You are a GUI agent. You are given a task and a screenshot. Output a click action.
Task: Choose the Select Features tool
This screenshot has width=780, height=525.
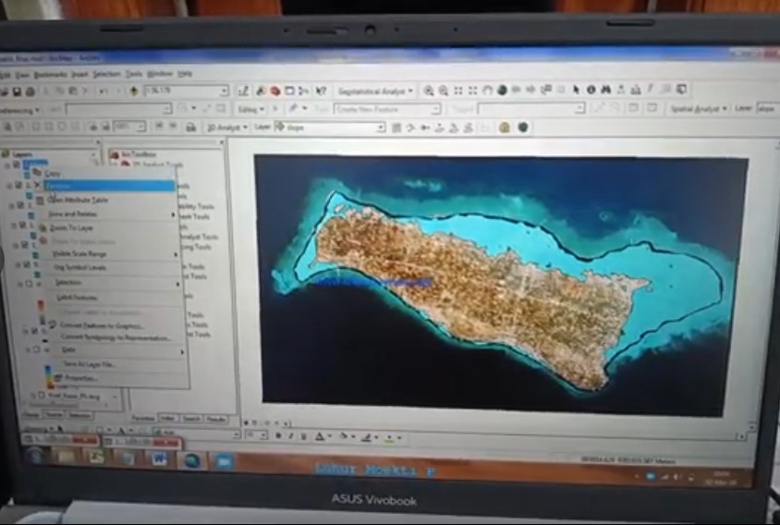click(x=546, y=90)
